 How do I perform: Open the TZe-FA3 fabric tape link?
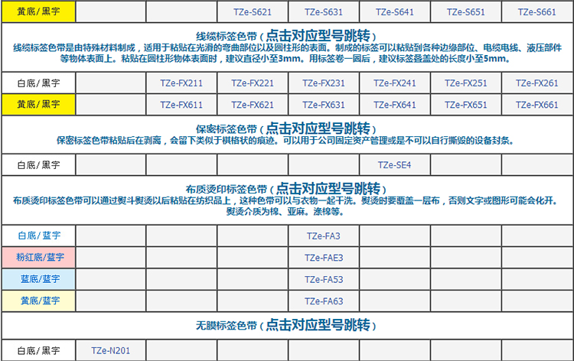click(x=324, y=236)
